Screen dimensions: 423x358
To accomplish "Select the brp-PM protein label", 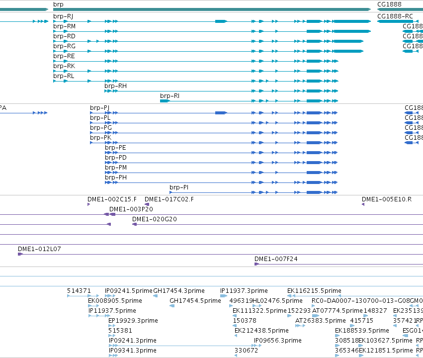I will (x=116, y=168).
